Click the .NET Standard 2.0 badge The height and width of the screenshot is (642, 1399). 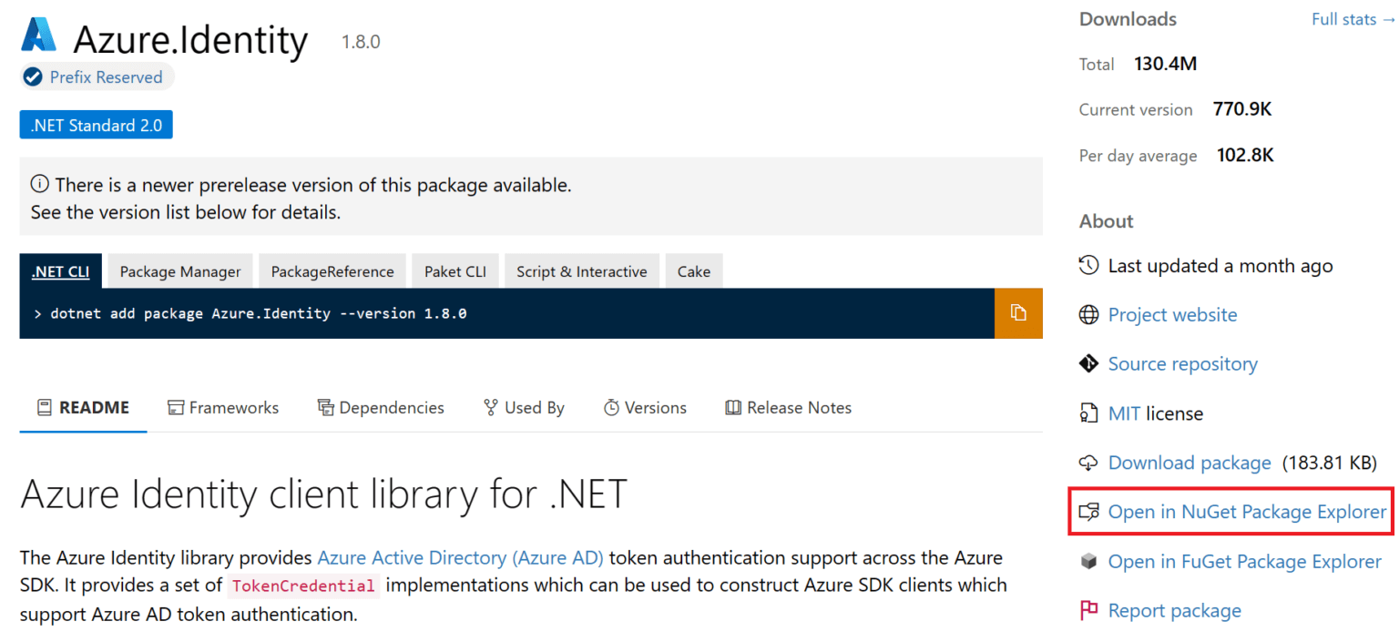tap(96, 124)
